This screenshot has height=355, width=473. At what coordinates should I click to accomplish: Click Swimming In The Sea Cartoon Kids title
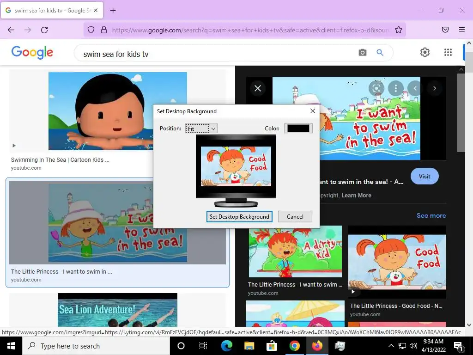tap(61, 159)
